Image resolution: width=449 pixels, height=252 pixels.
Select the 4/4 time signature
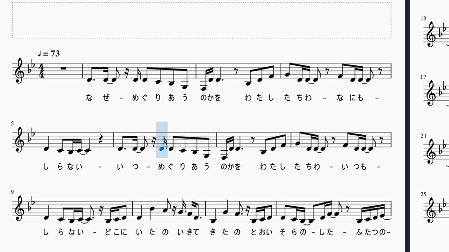pos(42,72)
